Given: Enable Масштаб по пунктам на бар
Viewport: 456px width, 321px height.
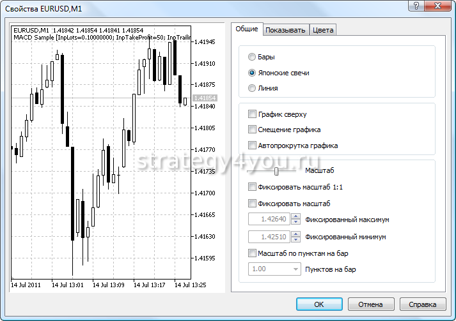Looking at the screenshot, I should point(252,253).
